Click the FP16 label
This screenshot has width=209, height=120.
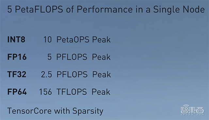coord(17,57)
